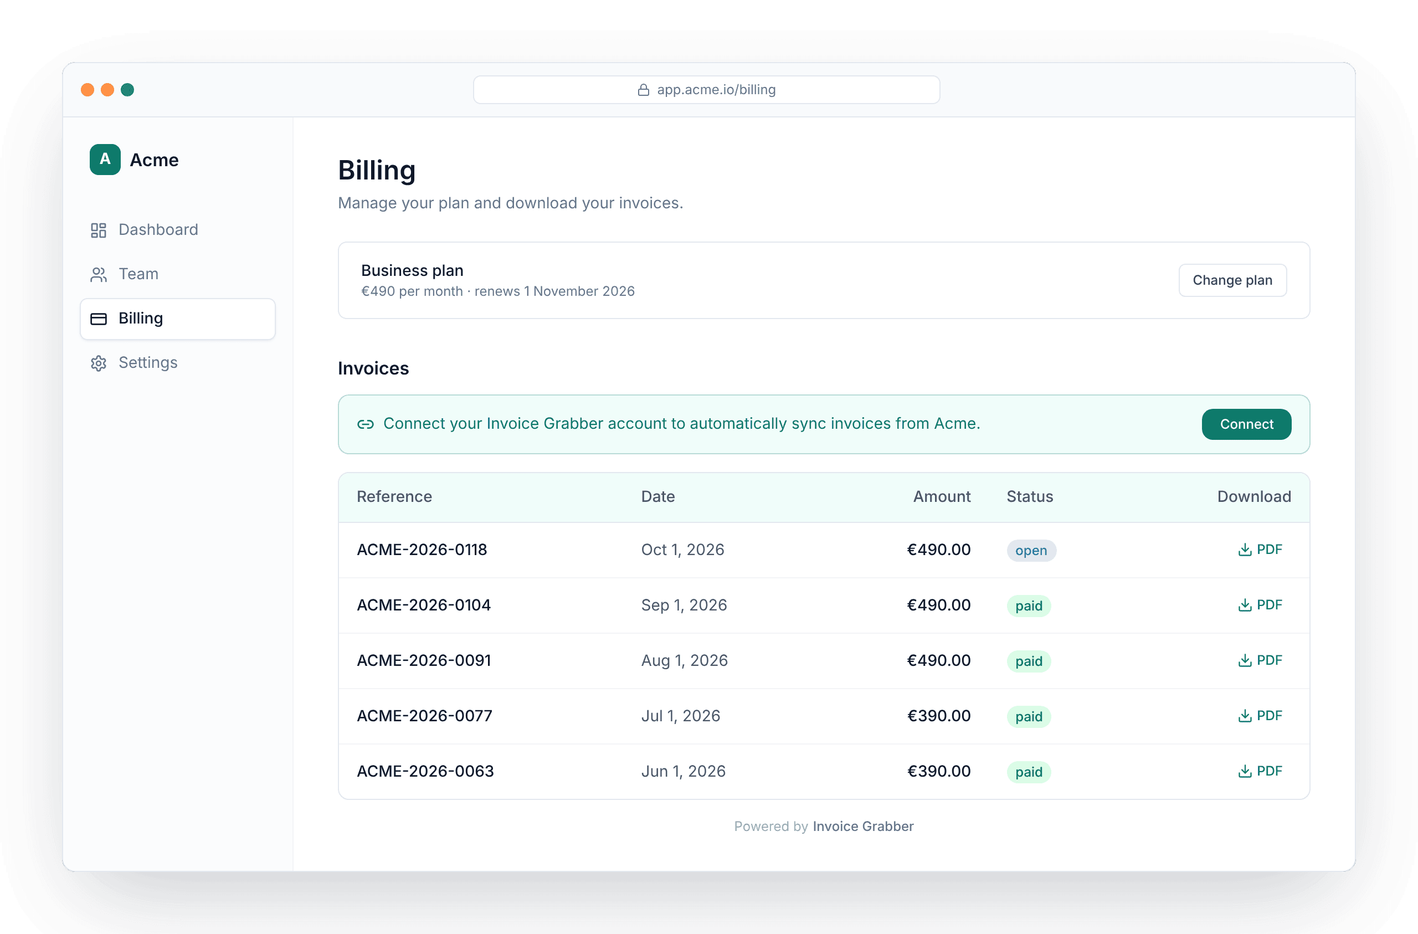Select reference ACME-2026-0063
The height and width of the screenshot is (934, 1418).
(425, 771)
